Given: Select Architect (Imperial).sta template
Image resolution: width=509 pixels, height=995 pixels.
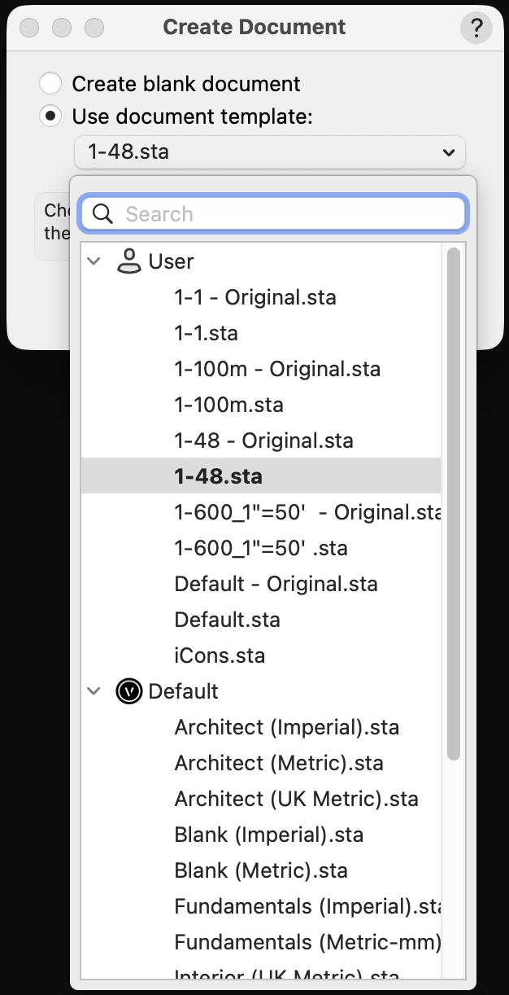Looking at the screenshot, I should (x=287, y=727).
